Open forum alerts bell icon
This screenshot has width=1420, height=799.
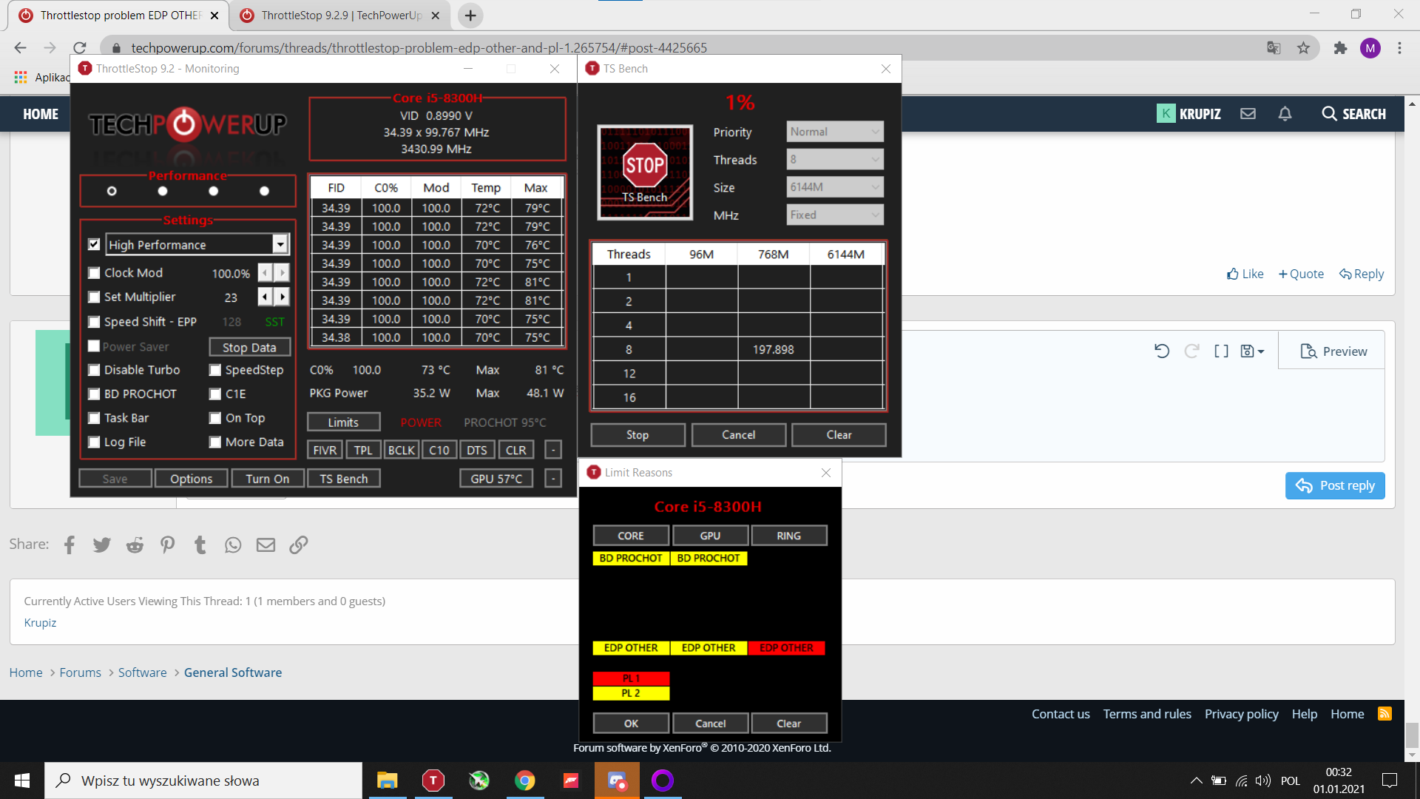tap(1285, 114)
